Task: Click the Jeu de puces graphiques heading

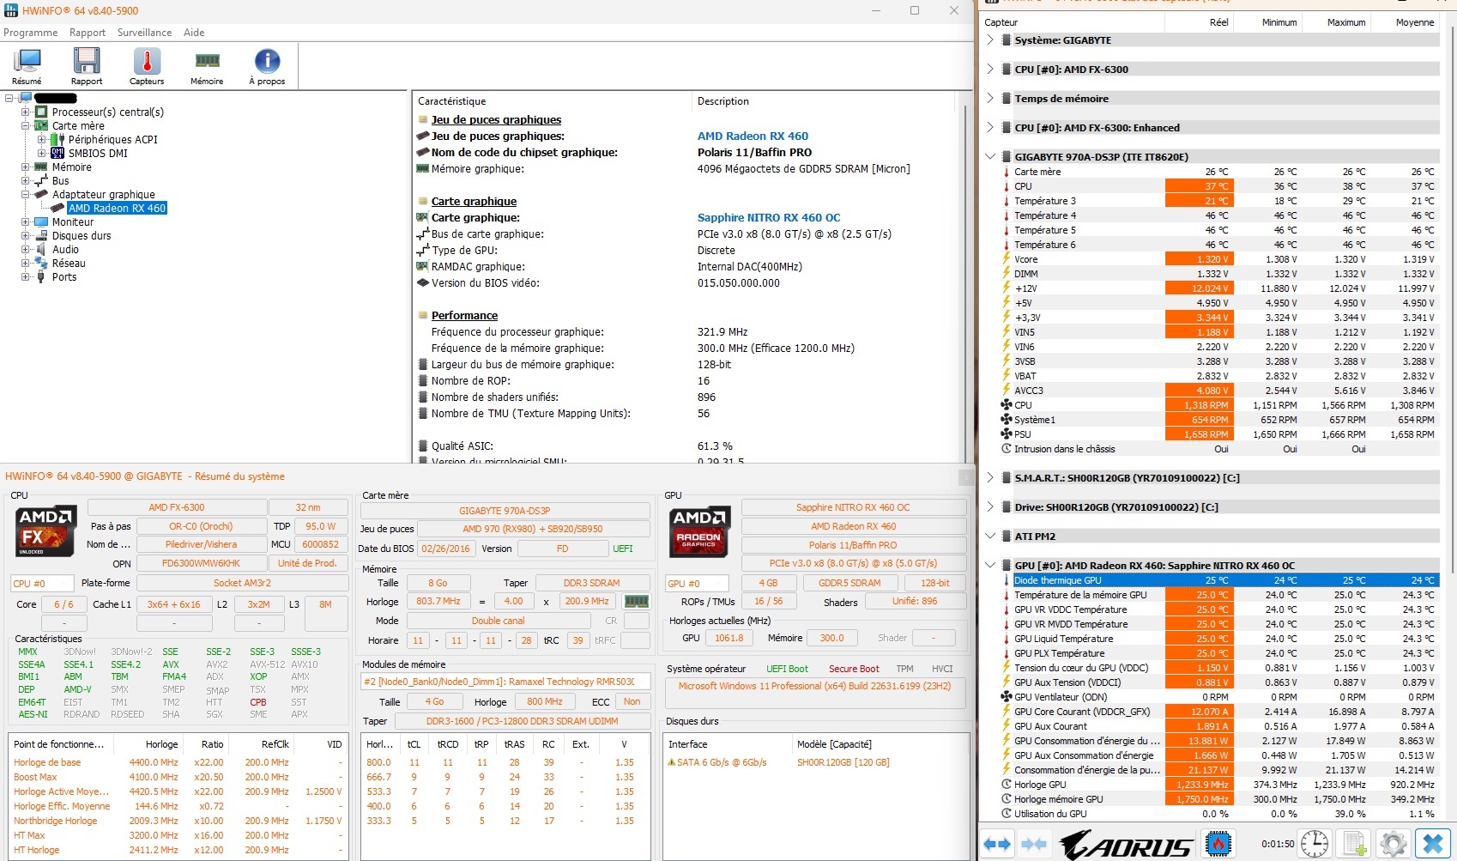Action: point(496,120)
